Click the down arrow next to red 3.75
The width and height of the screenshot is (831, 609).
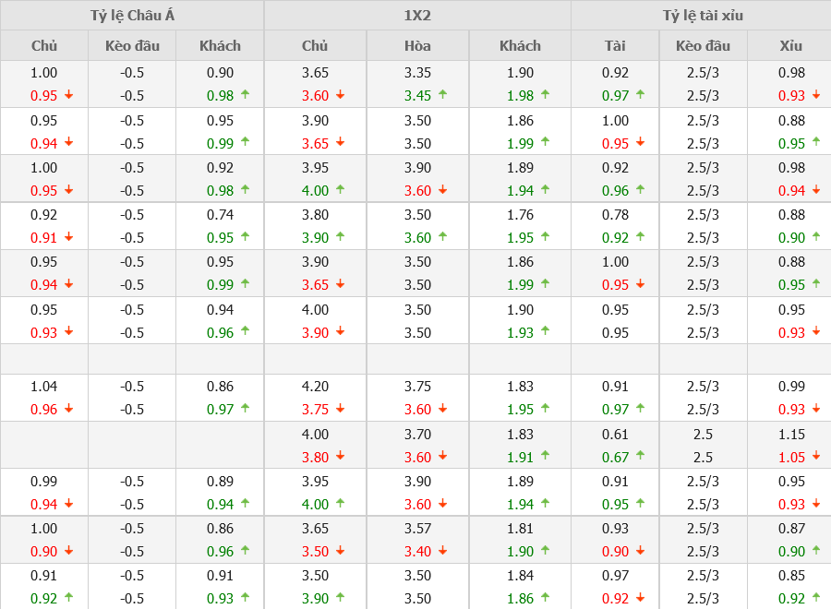(x=341, y=409)
